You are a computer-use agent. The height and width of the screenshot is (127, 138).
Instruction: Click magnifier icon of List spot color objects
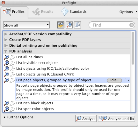pyautogui.click(x=6, y=109)
